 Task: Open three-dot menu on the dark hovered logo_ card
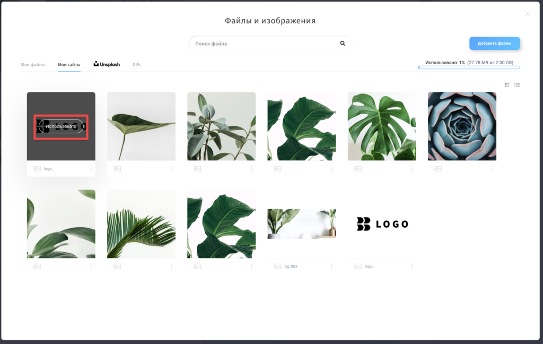coord(91,168)
